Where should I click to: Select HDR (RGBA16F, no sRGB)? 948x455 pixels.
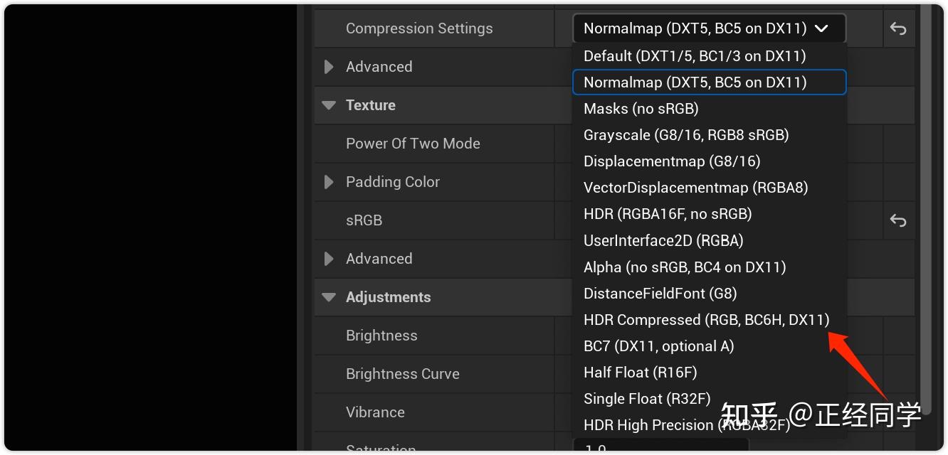coord(667,214)
